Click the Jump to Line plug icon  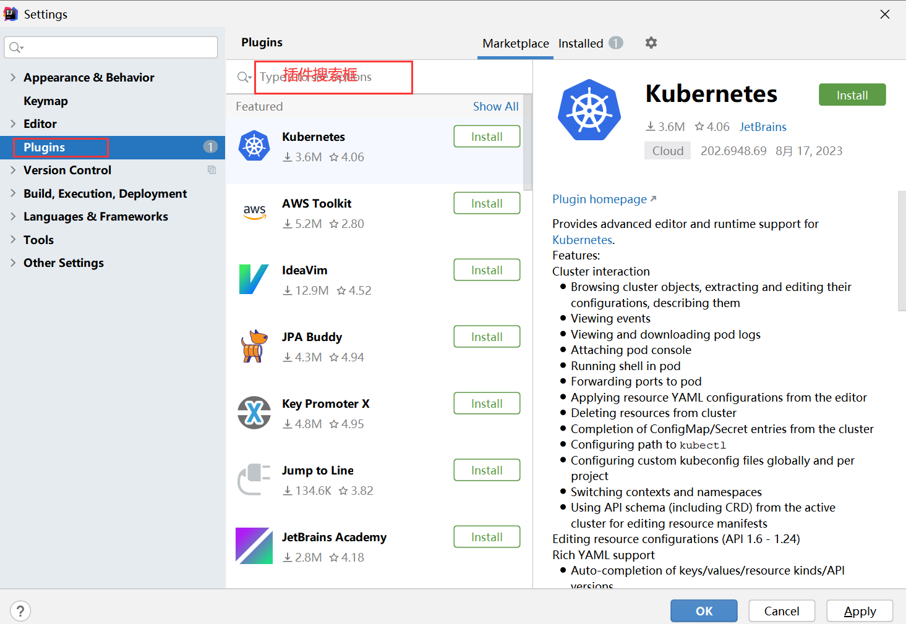(x=254, y=479)
